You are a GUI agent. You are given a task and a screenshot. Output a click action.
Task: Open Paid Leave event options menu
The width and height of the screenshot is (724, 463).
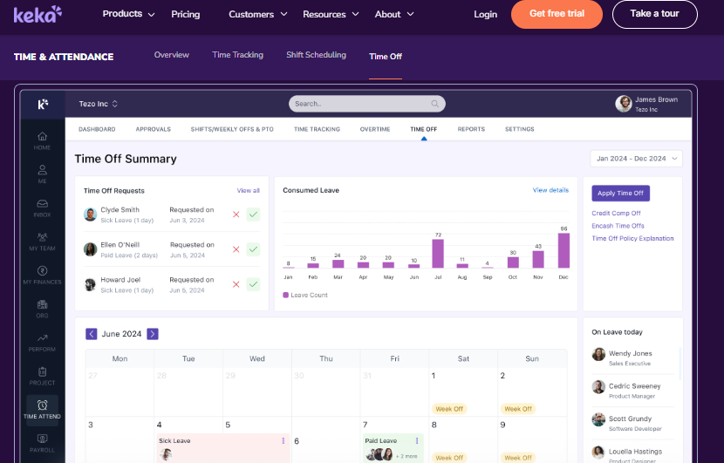[x=417, y=441]
